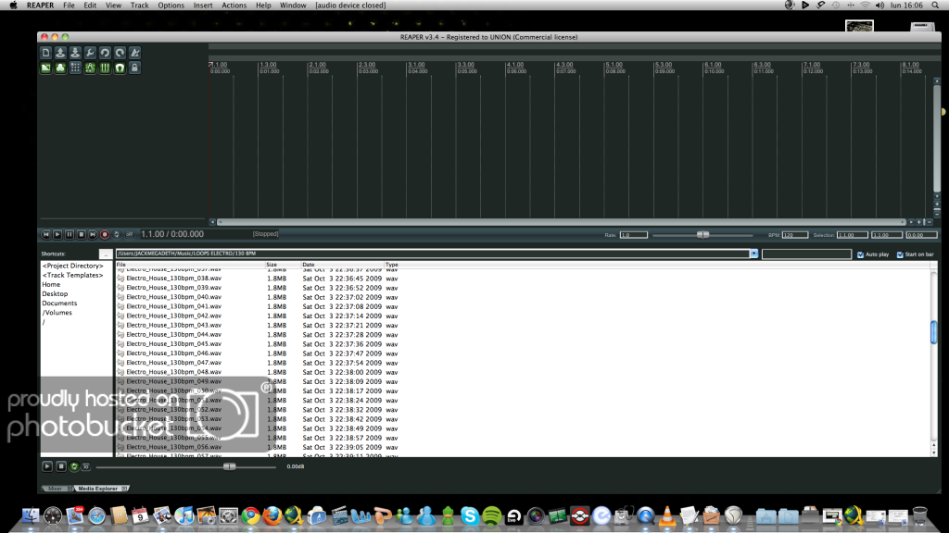Toggle the locking padlock icon

coord(134,68)
